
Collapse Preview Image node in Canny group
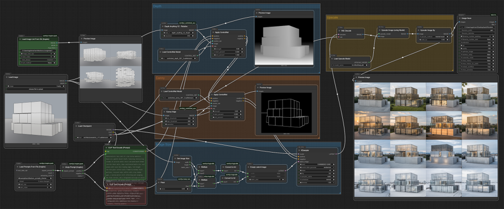click(258, 87)
